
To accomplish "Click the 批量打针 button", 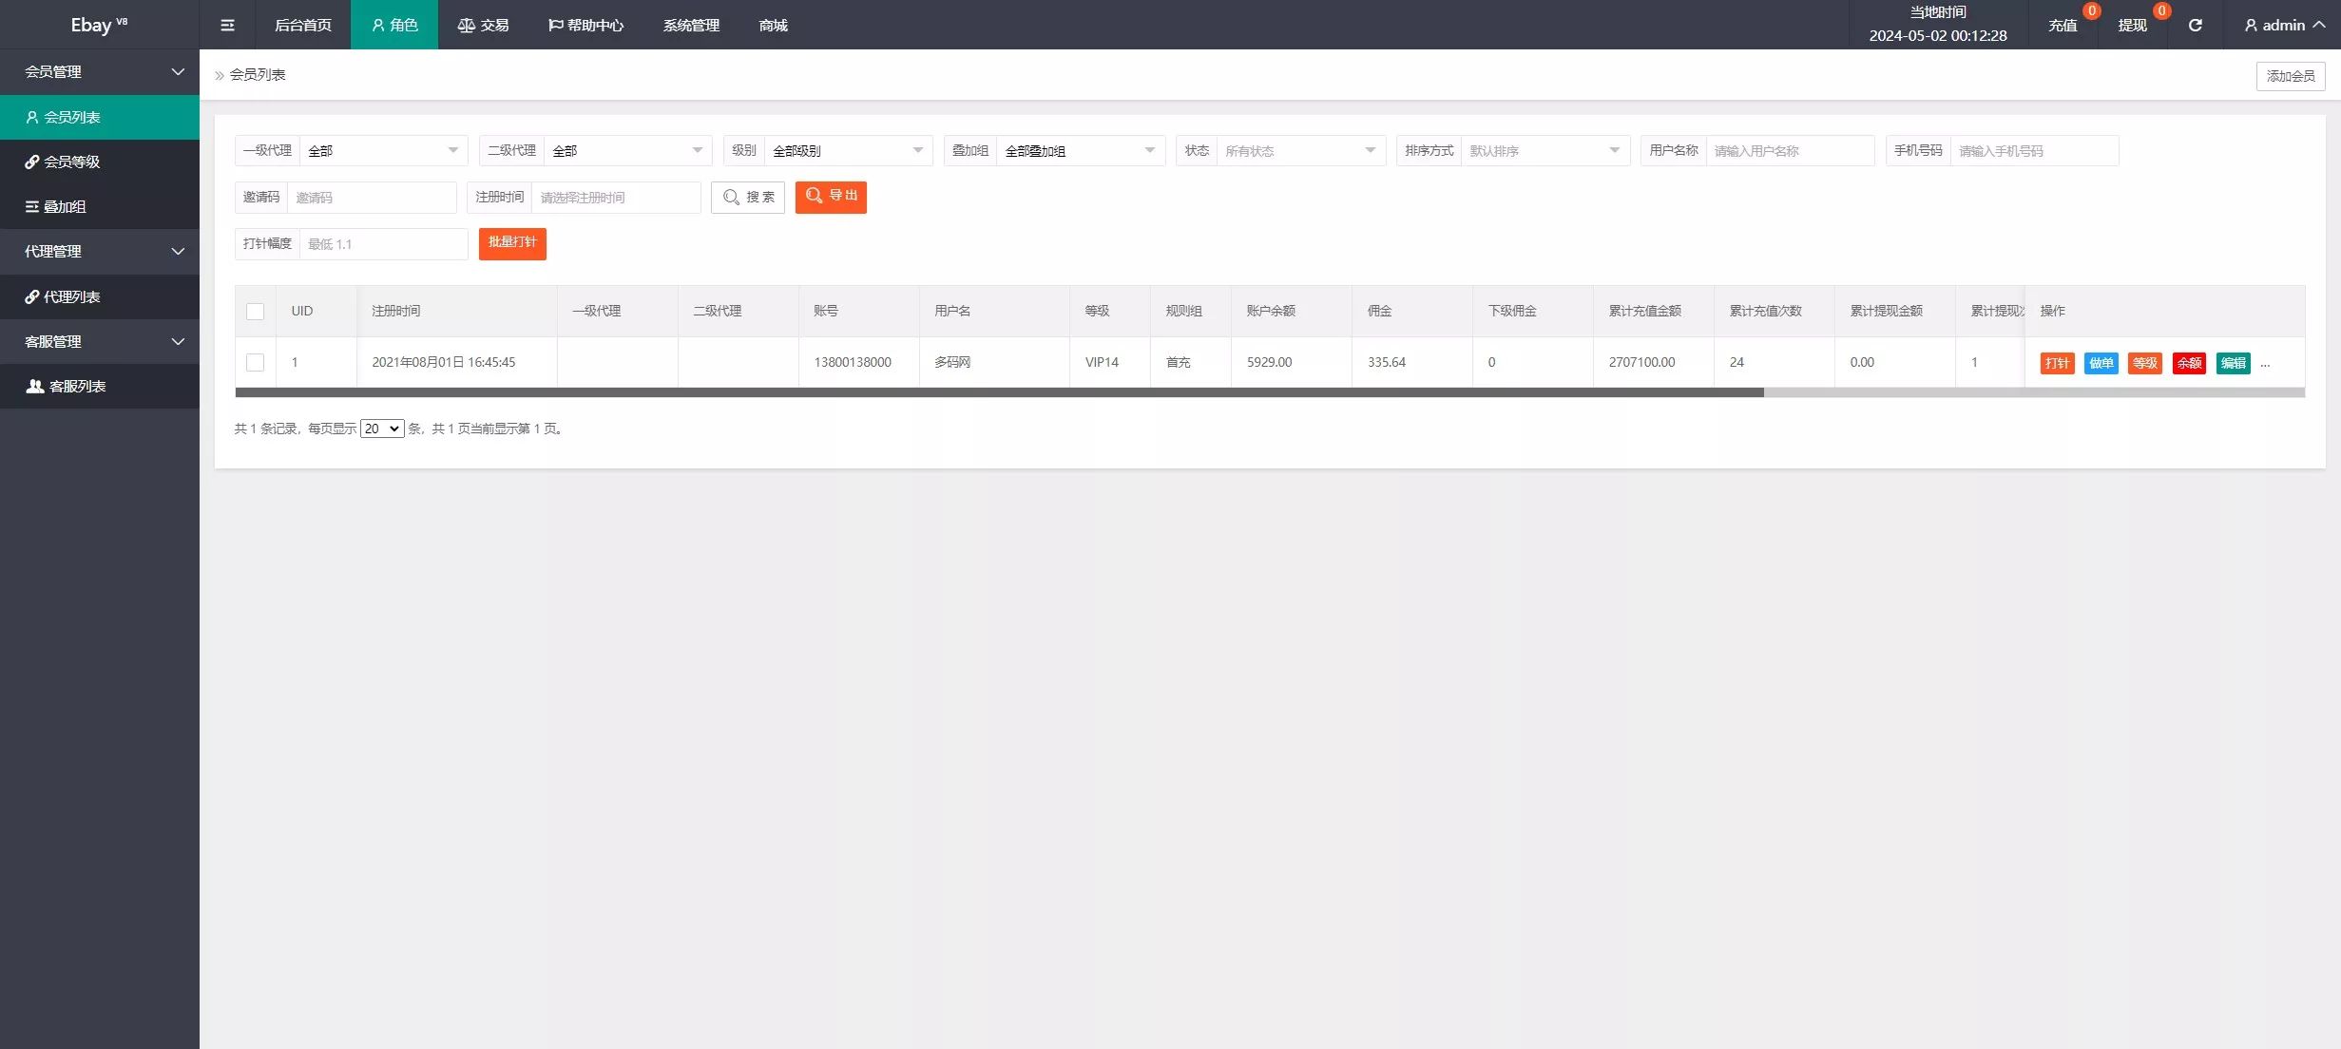I will 512,243.
